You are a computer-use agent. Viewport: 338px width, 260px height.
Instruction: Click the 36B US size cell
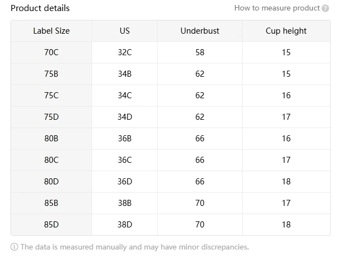pos(125,139)
